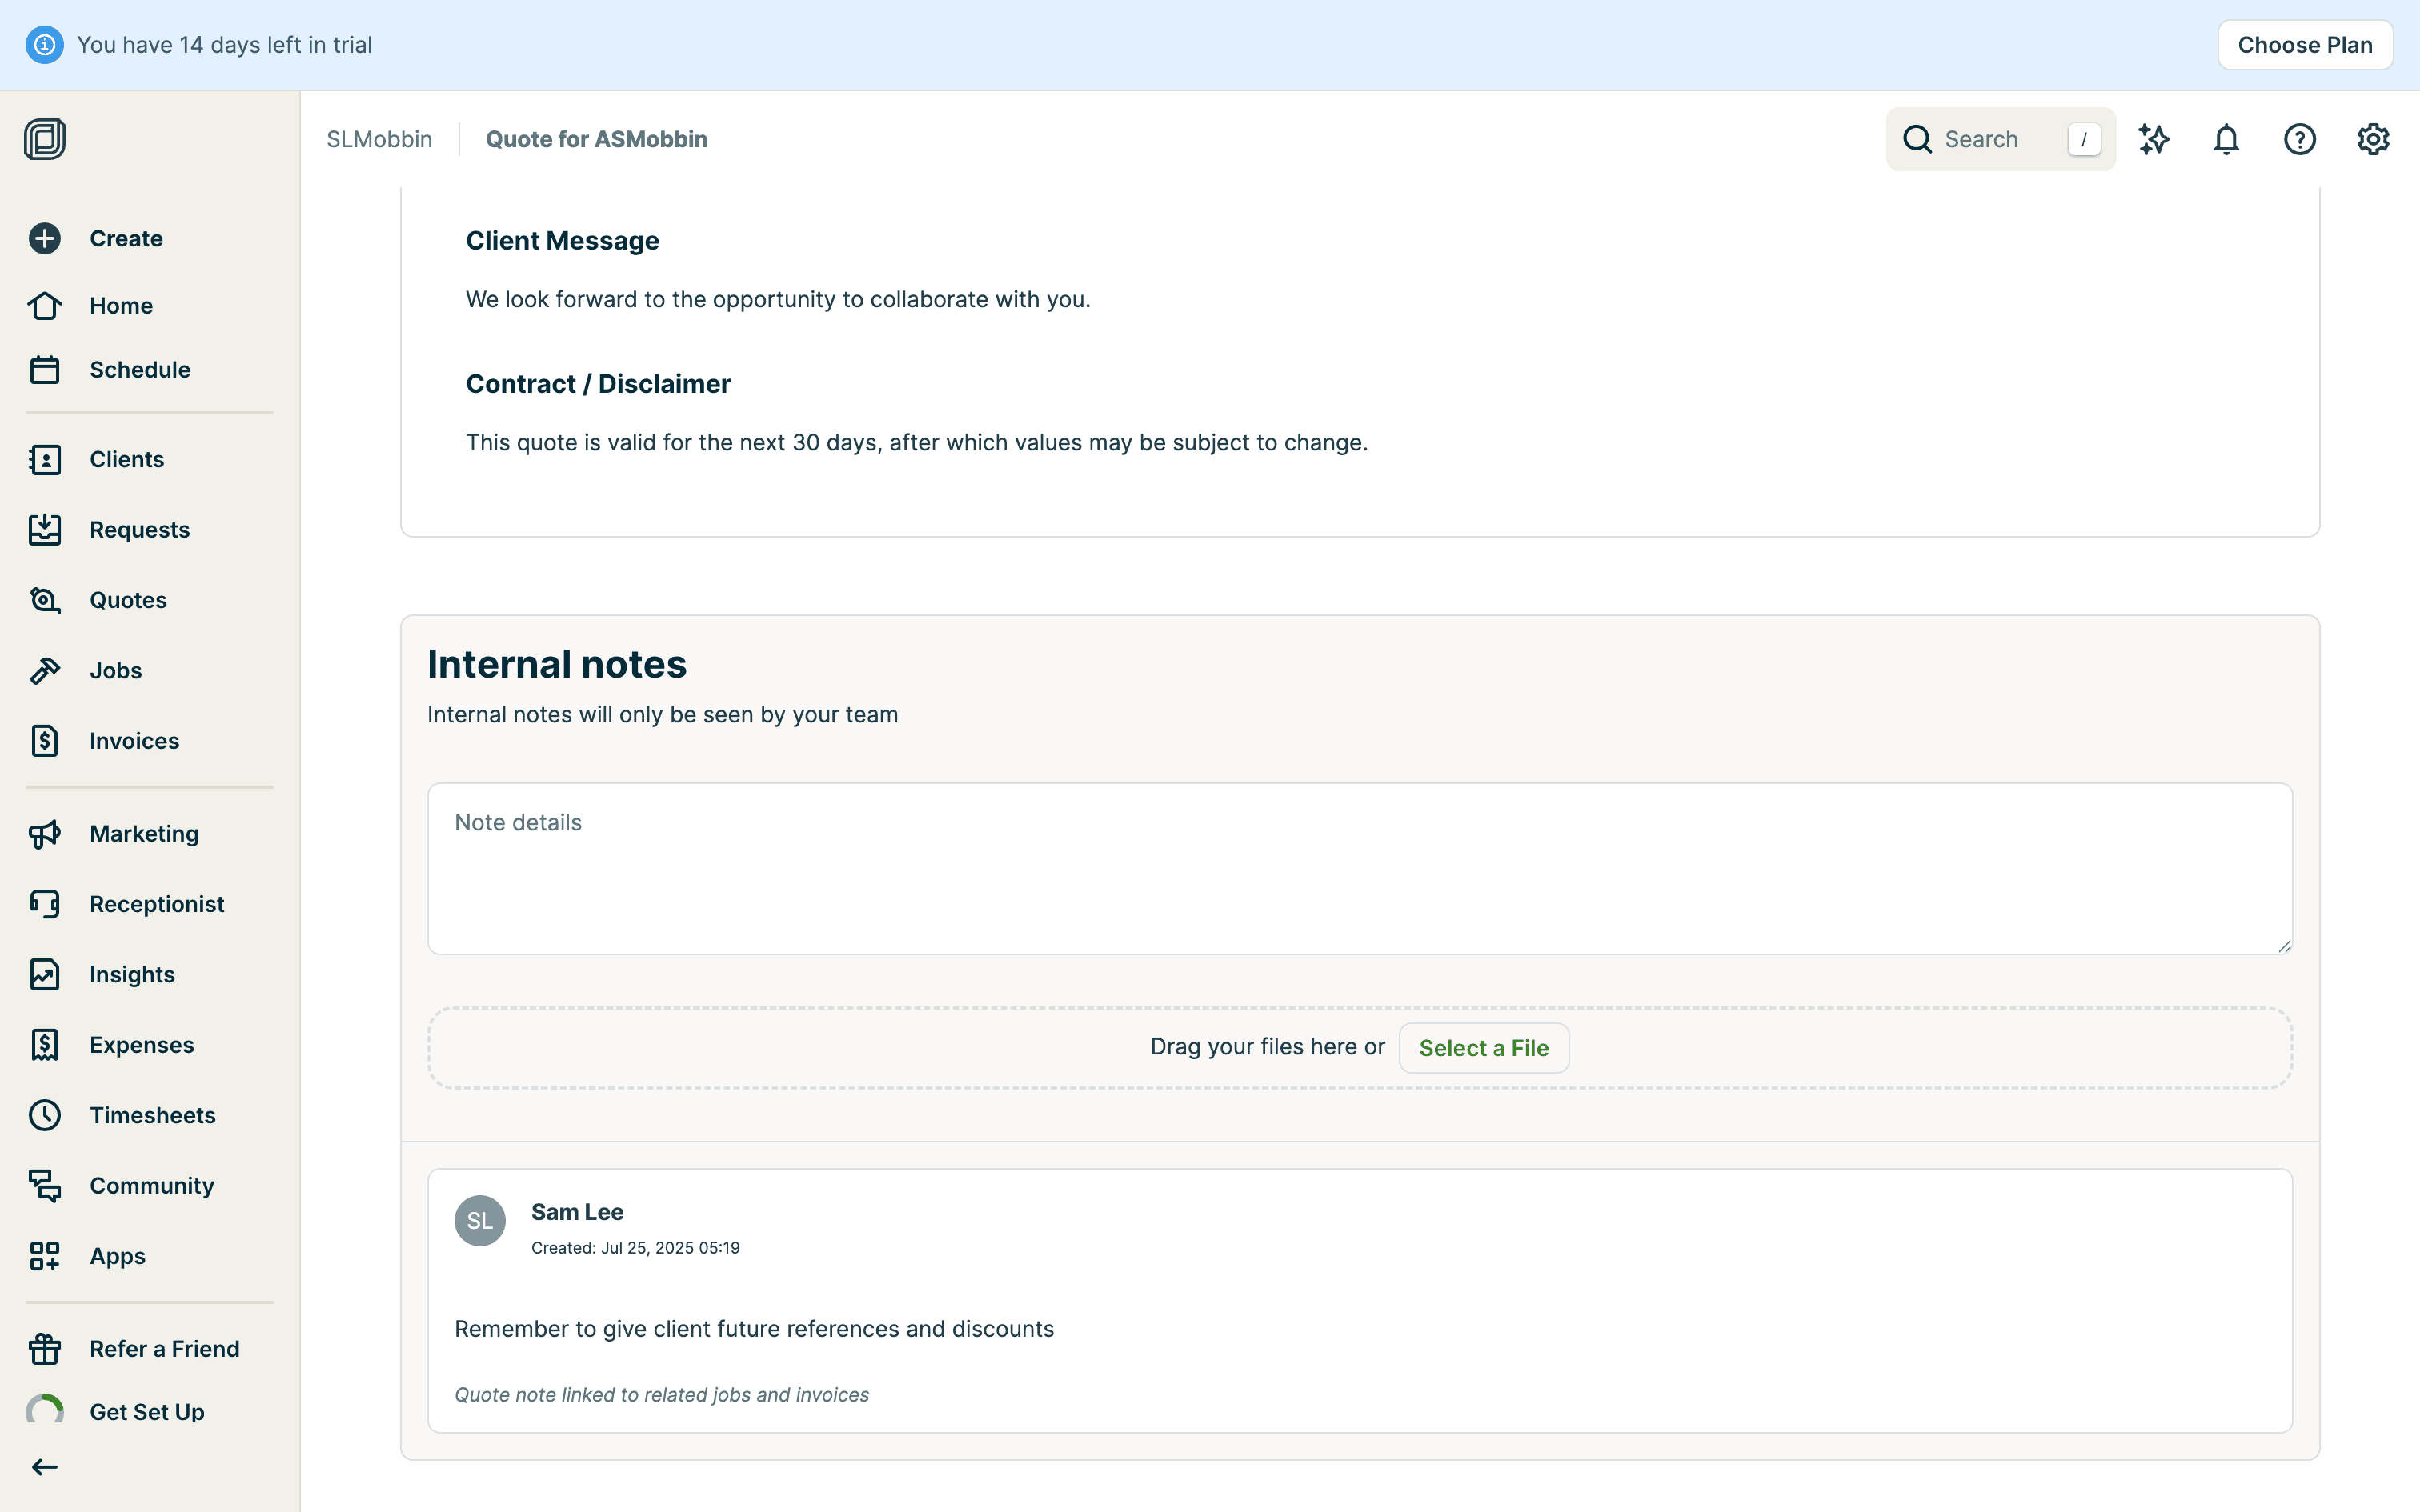Click into the Note details text area
Image resolution: width=2420 pixels, height=1512 pixels.
1359,868
